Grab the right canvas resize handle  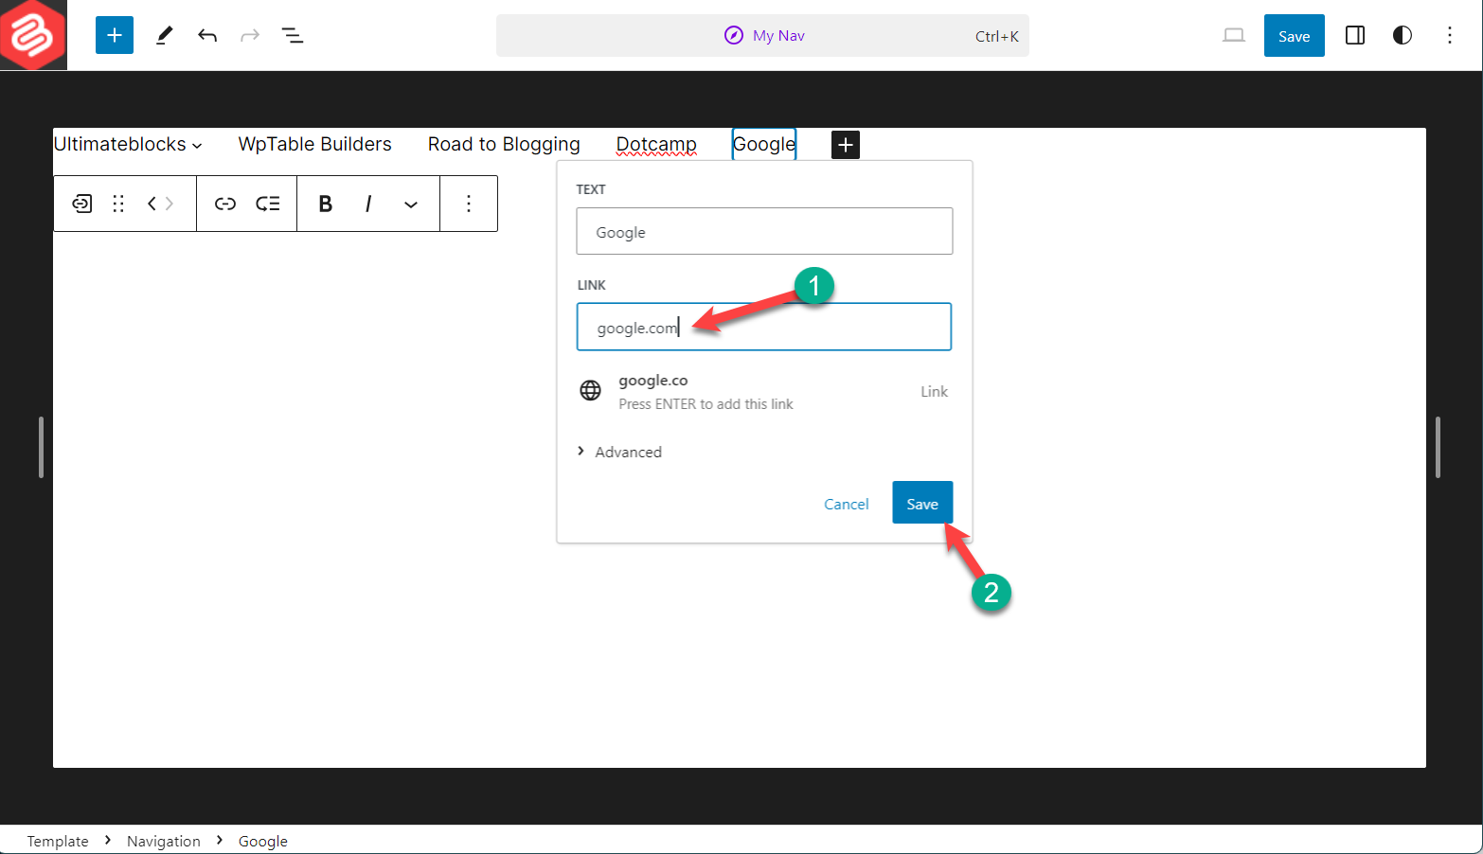click(1438, 447)
